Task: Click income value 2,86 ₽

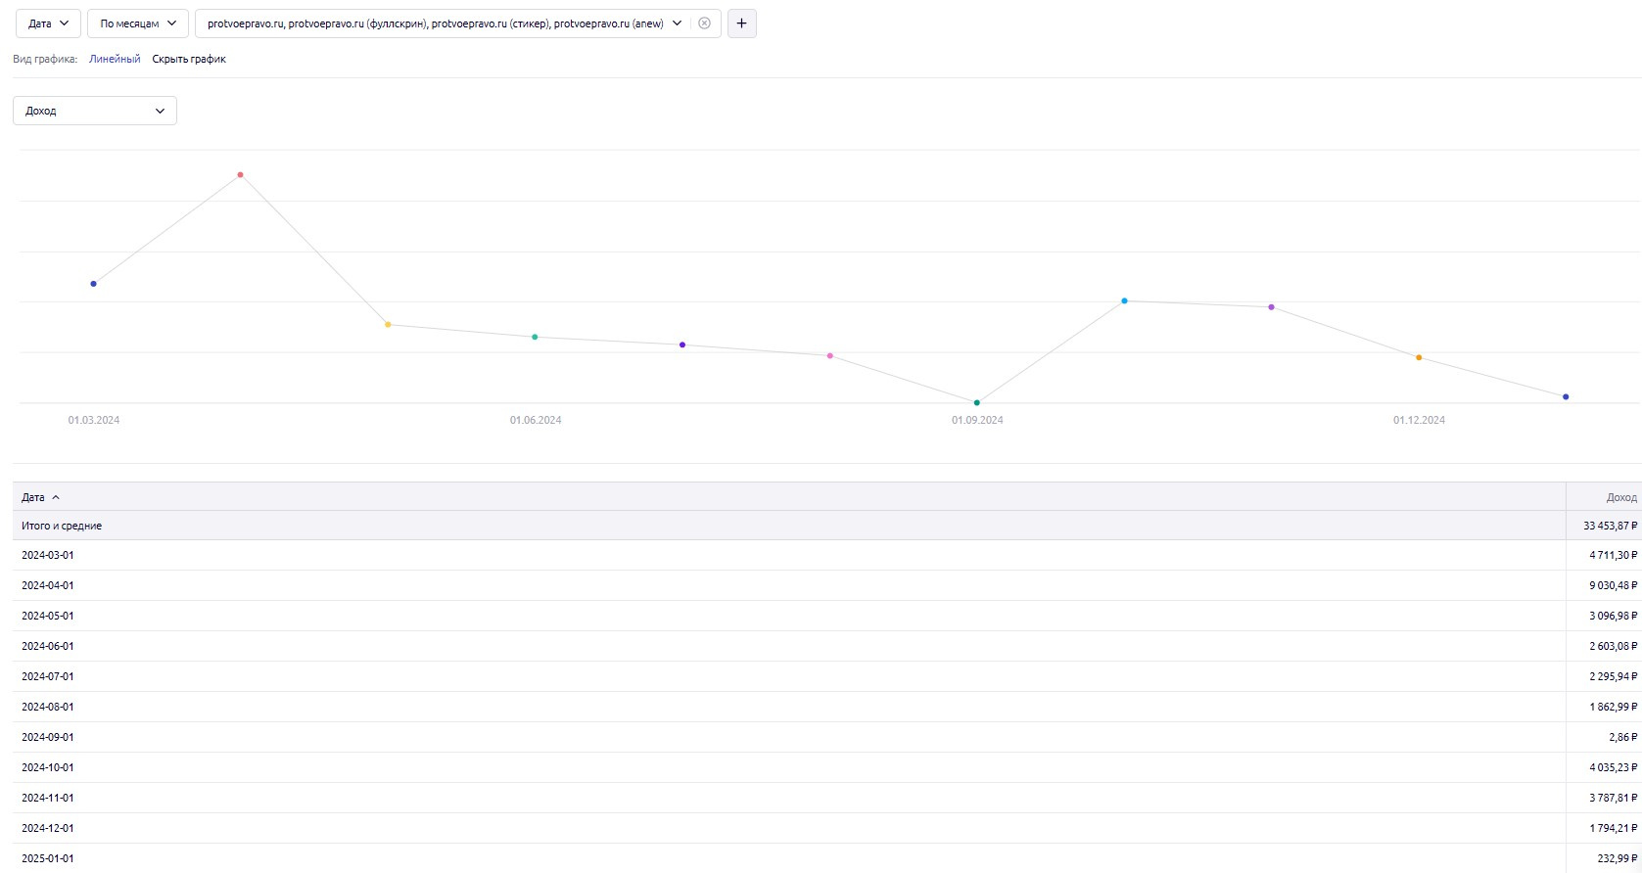Action: [1622, 737]
